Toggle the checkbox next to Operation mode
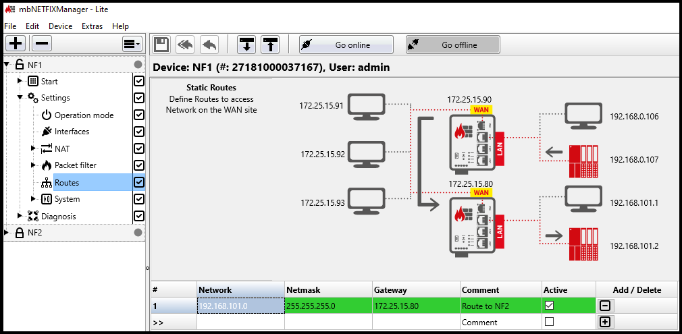 (138, 115)
